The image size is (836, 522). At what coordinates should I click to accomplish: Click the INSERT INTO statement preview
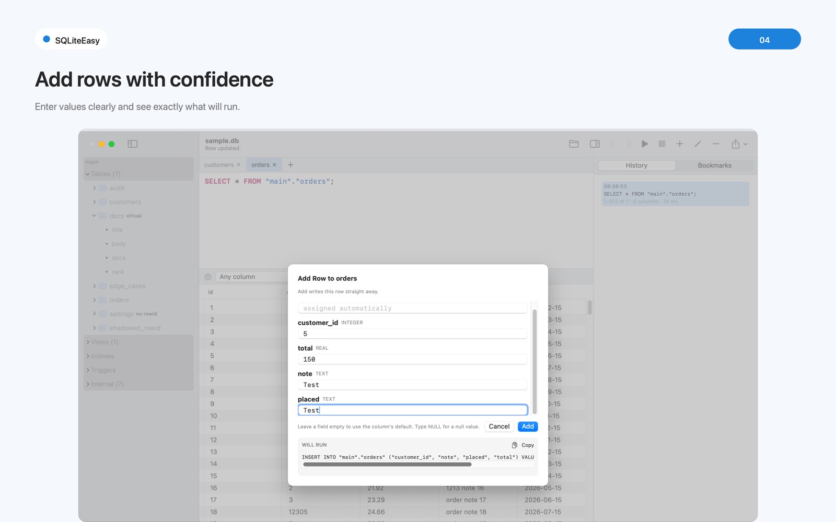418,457
